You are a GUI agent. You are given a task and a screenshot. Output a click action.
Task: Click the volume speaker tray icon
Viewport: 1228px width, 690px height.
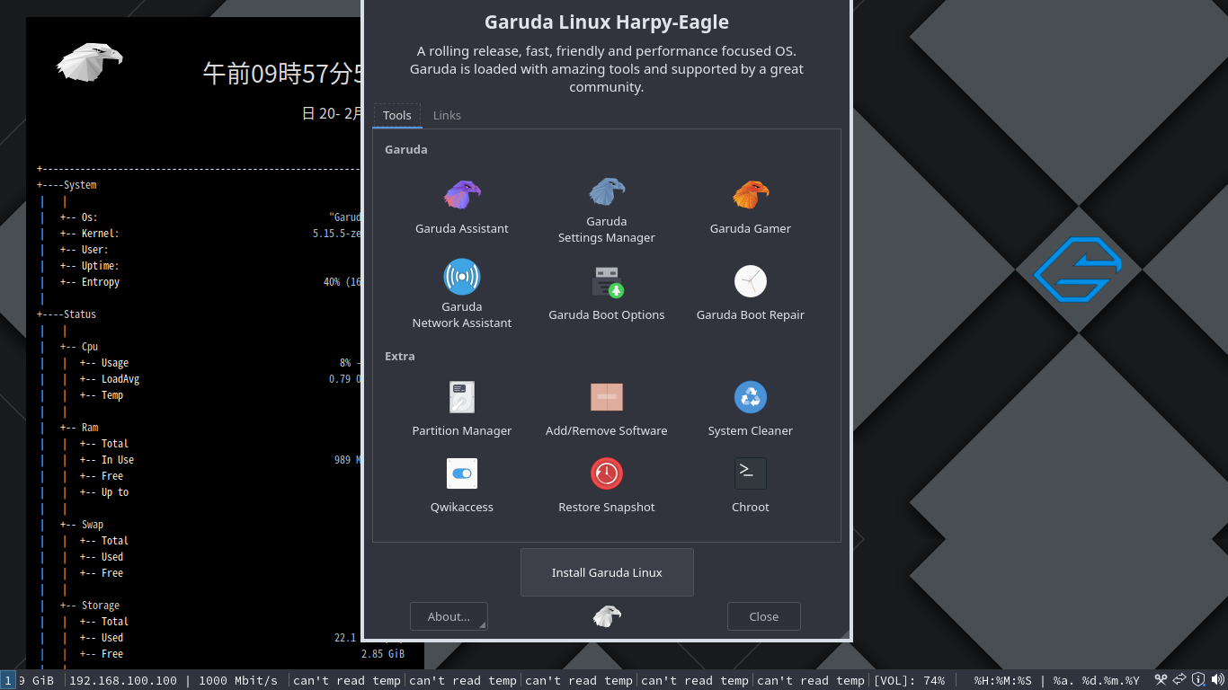coord(1218,680)
